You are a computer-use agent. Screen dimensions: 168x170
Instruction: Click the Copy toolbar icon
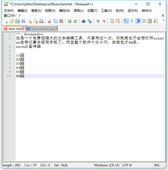tap(55, 21)
